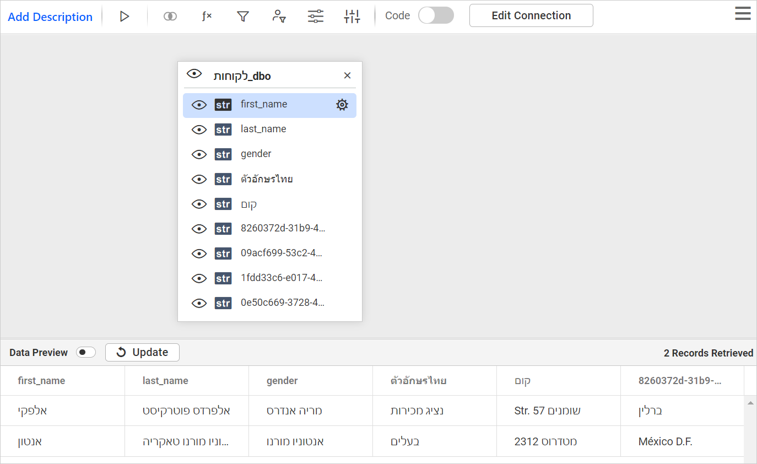
Task: Run the transformation with the play icon
Action: tap(125, 16)
